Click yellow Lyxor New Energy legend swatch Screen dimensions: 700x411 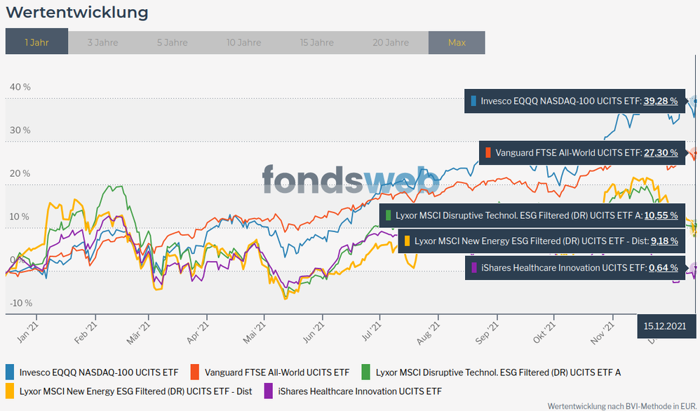click(10, 391)
